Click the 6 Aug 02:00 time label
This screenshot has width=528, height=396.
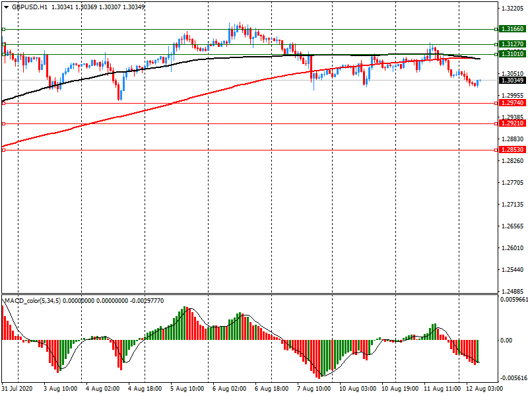pyautogui.click(x=229, y=389)
